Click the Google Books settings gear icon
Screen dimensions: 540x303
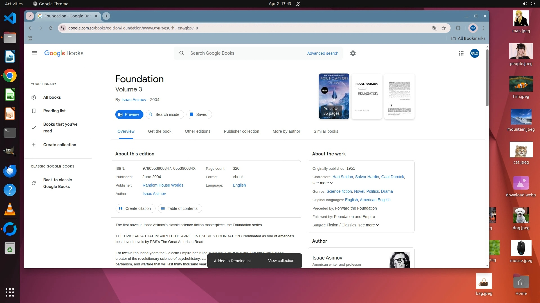[353, 53]
